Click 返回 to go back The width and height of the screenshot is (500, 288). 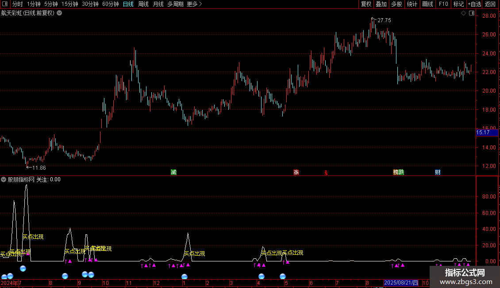[490, 4]
